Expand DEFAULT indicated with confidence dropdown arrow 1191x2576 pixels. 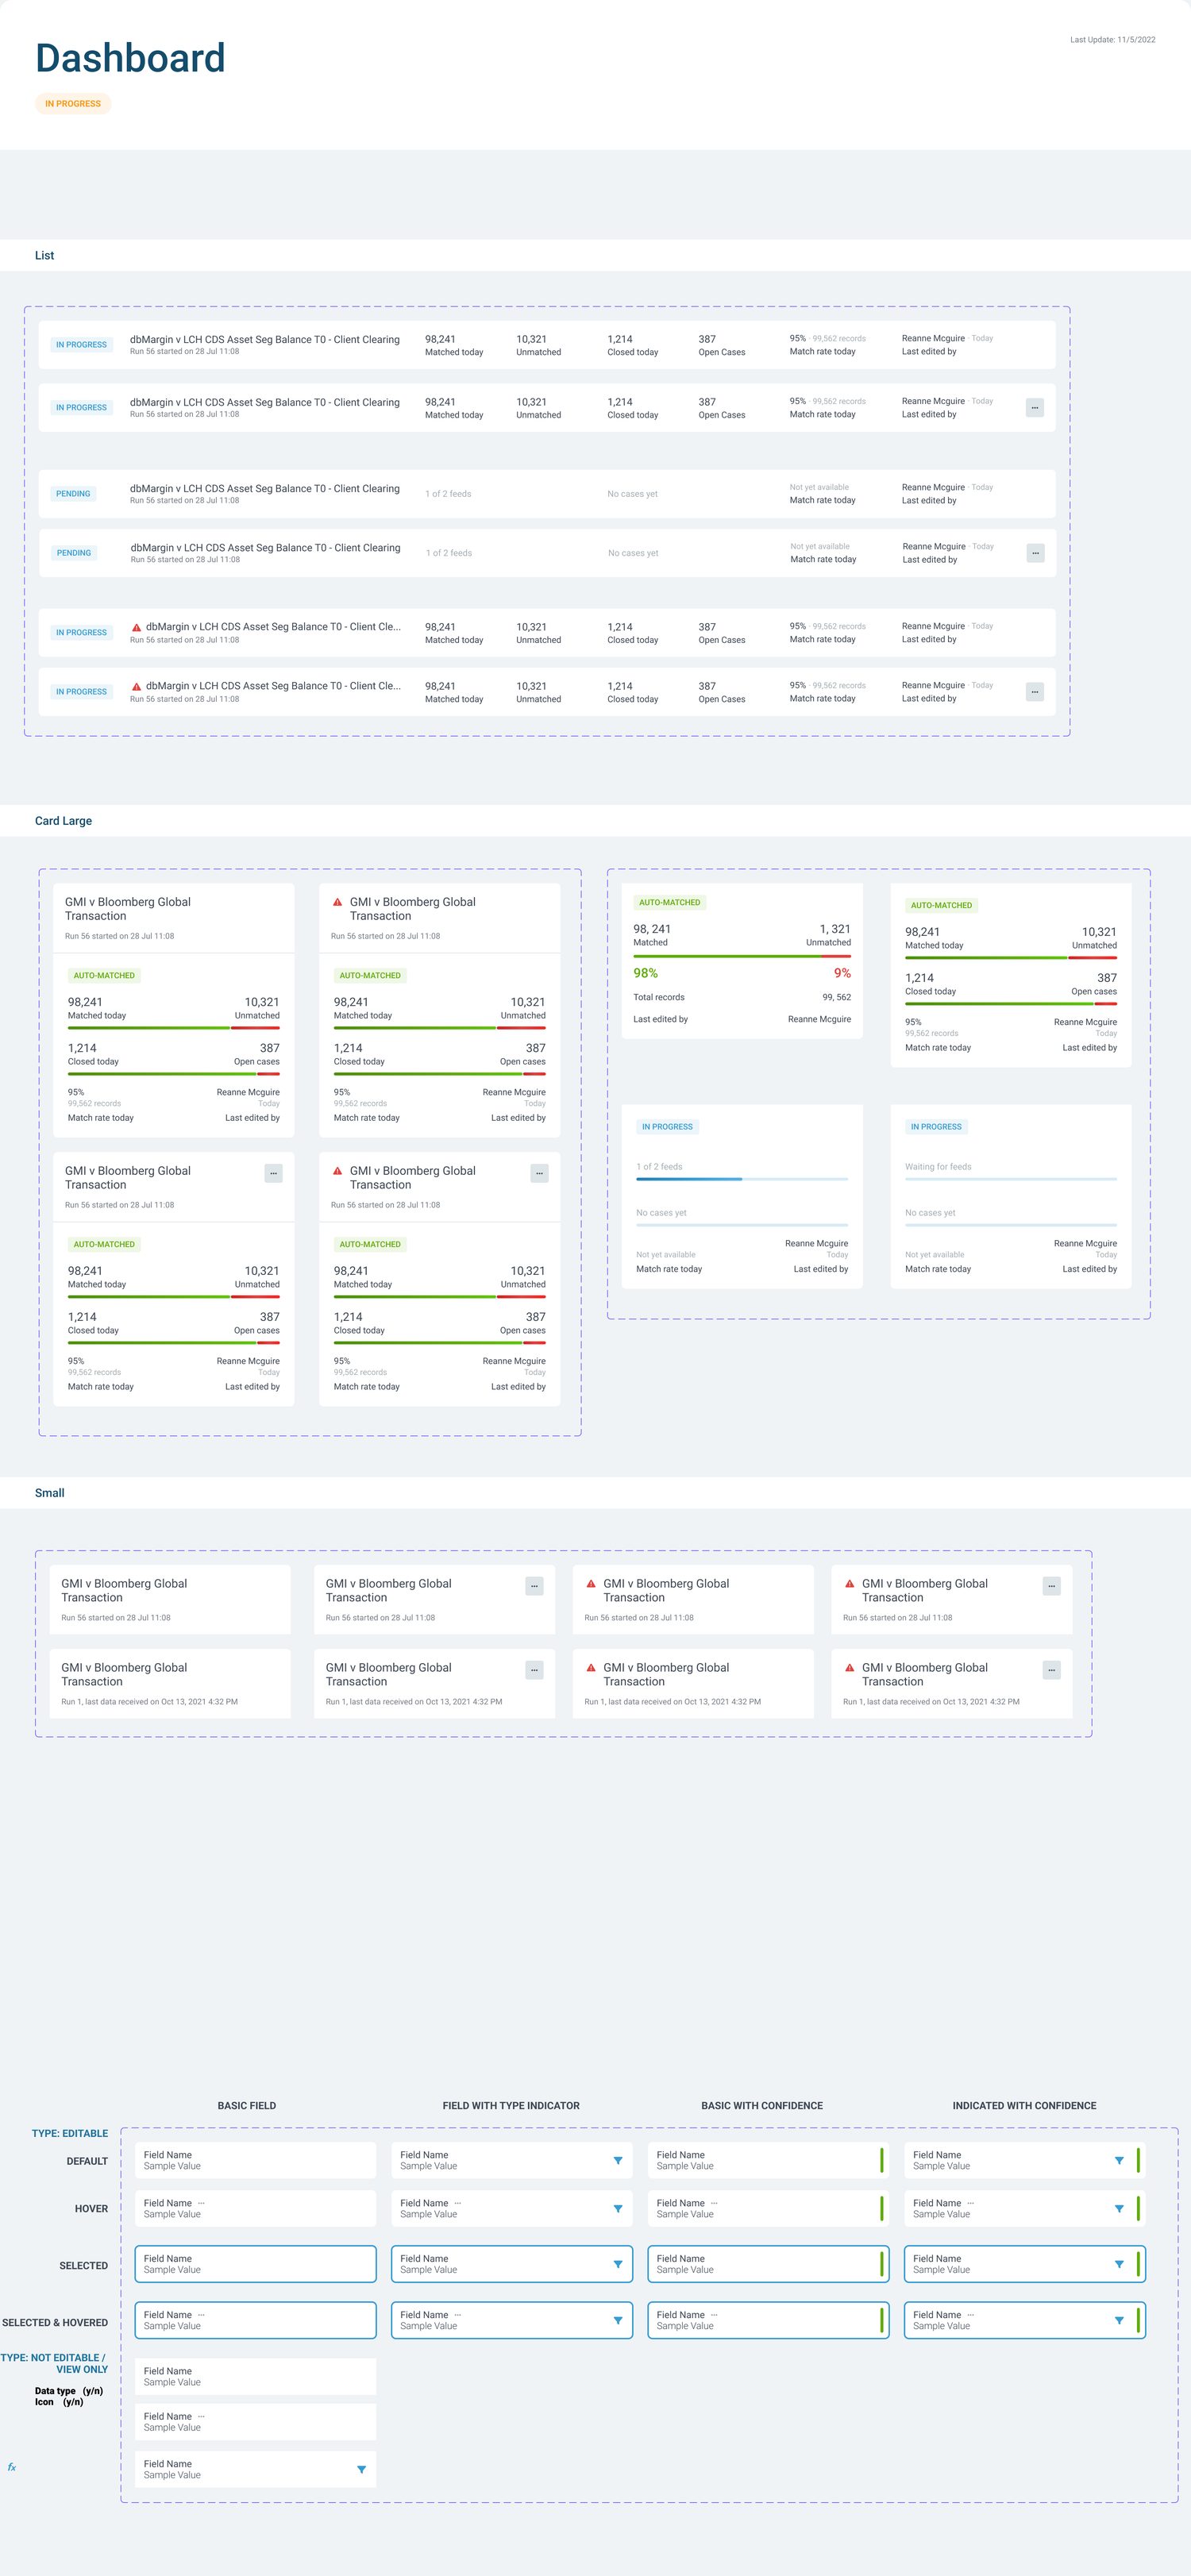coord(1119,2161)
